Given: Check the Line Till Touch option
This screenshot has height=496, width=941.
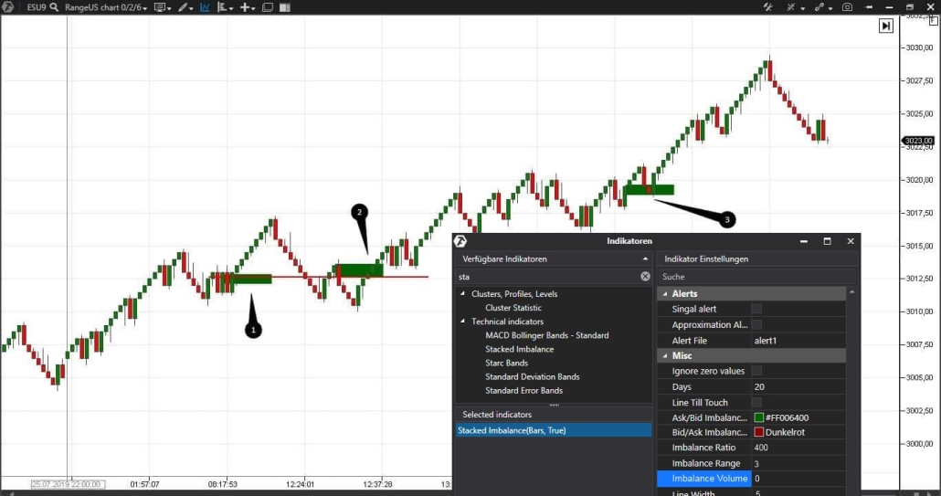Looking at the screenshot, I should [756, 403].
